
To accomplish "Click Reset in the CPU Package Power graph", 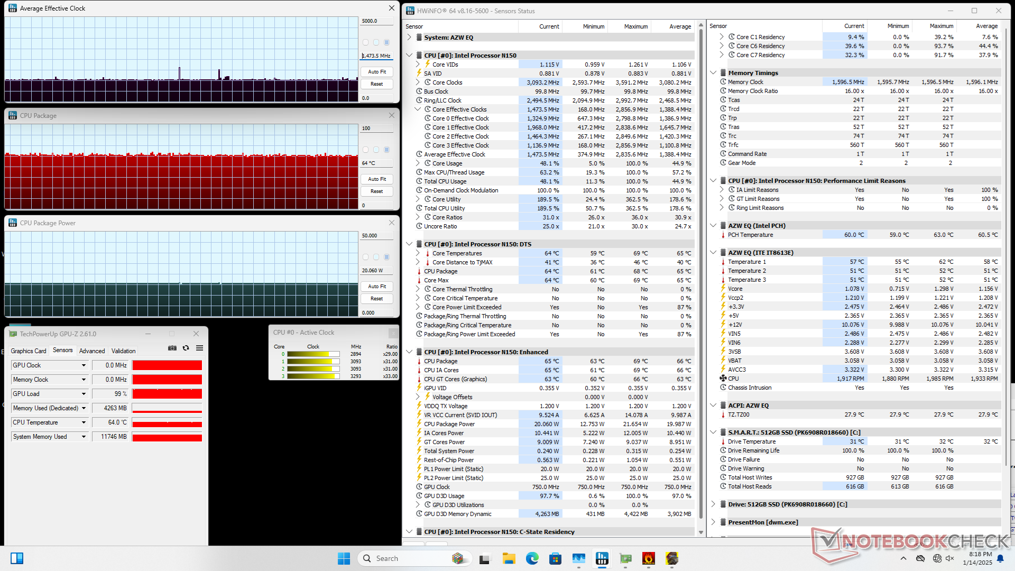I will pyautogui.click(x=377, y=299).
